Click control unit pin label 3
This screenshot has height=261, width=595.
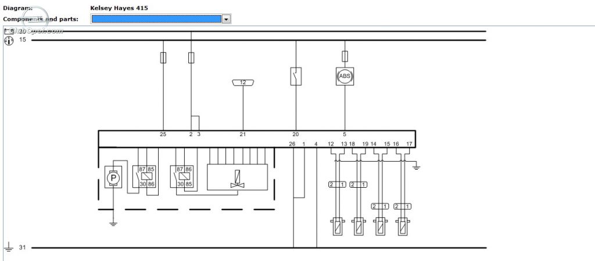tap(199, 134)
